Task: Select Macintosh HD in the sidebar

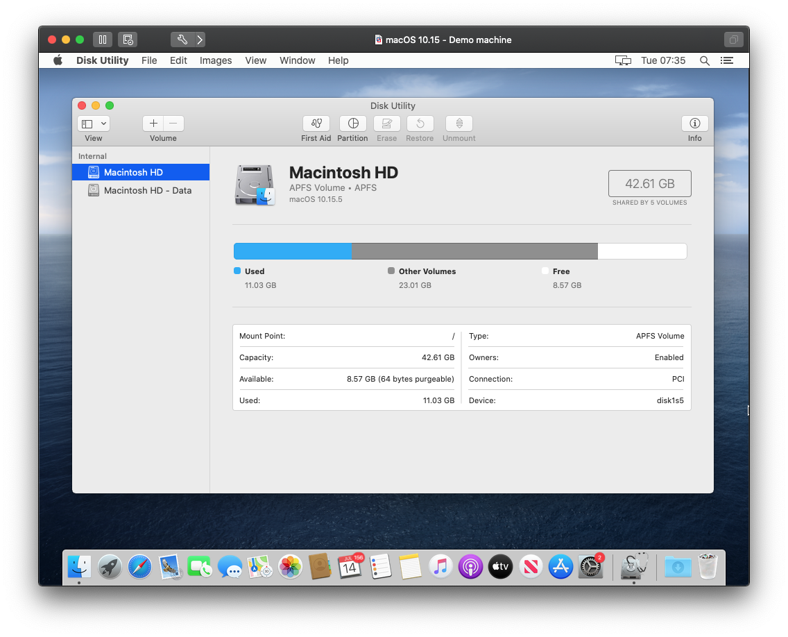Action: click(x=141, y=173)
